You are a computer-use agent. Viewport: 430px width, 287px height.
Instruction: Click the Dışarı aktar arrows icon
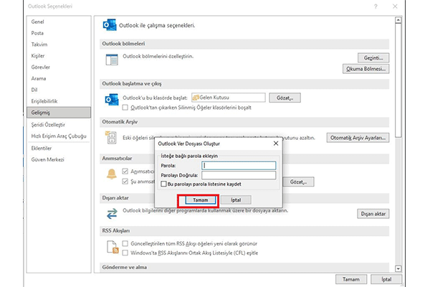[112, 213]
